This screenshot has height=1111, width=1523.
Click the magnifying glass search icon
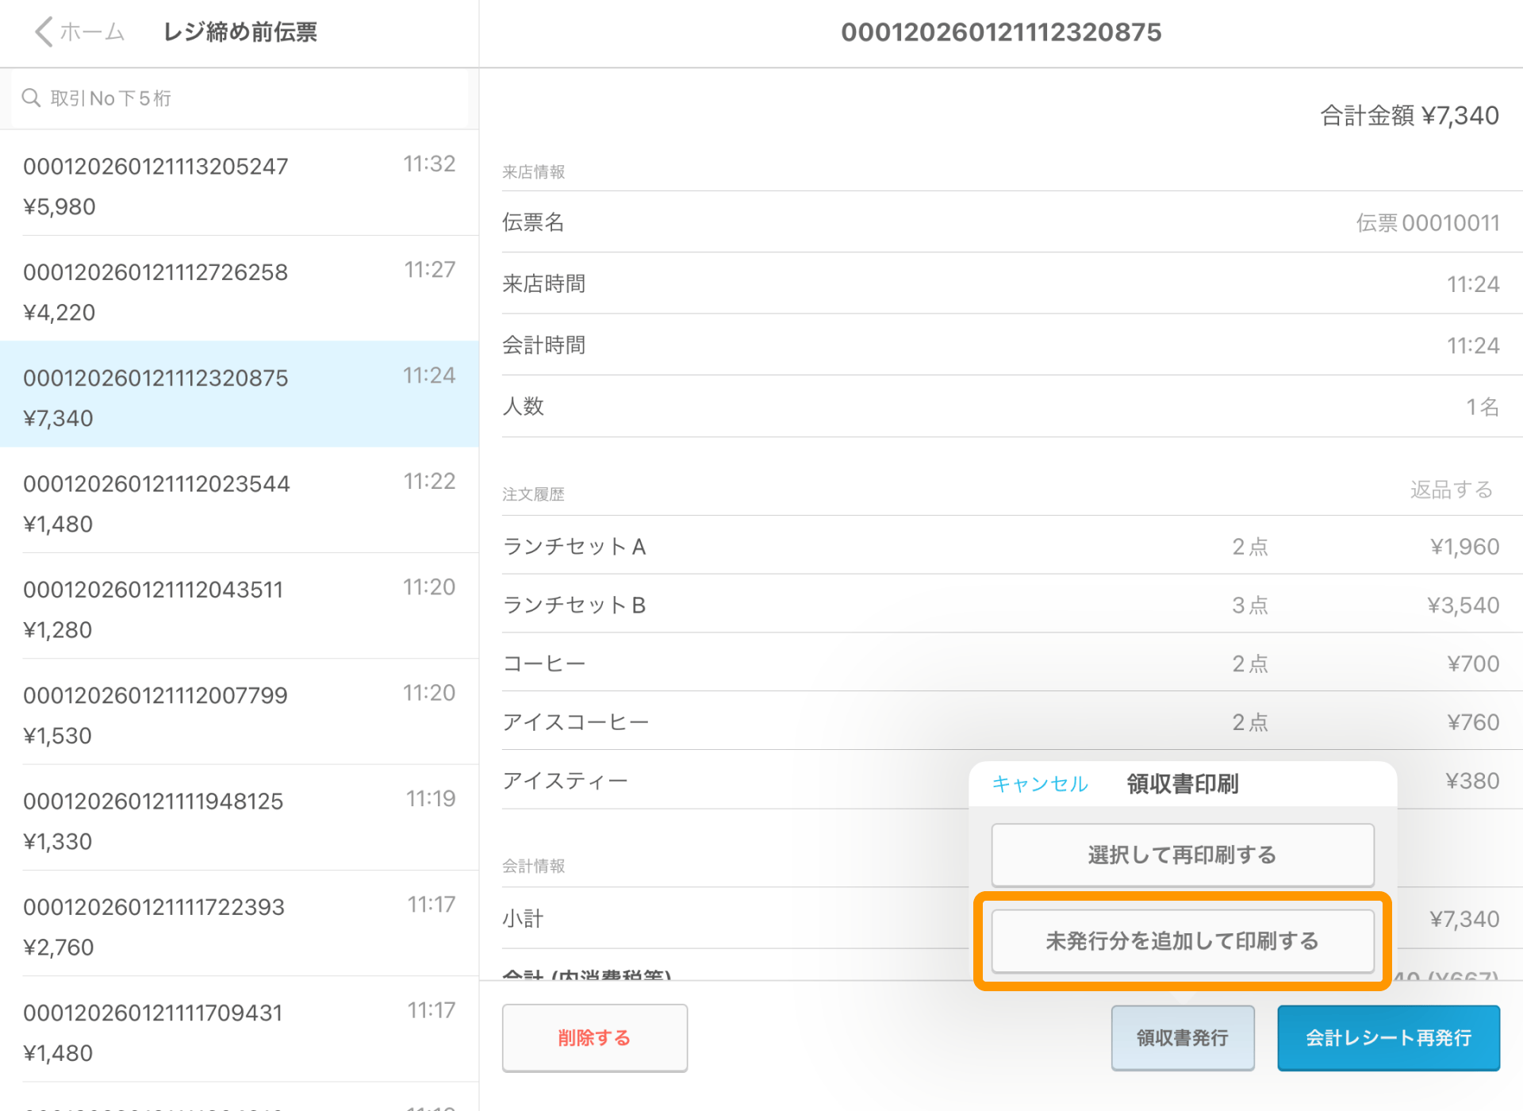pyautogui.click(x=32, y=98)
